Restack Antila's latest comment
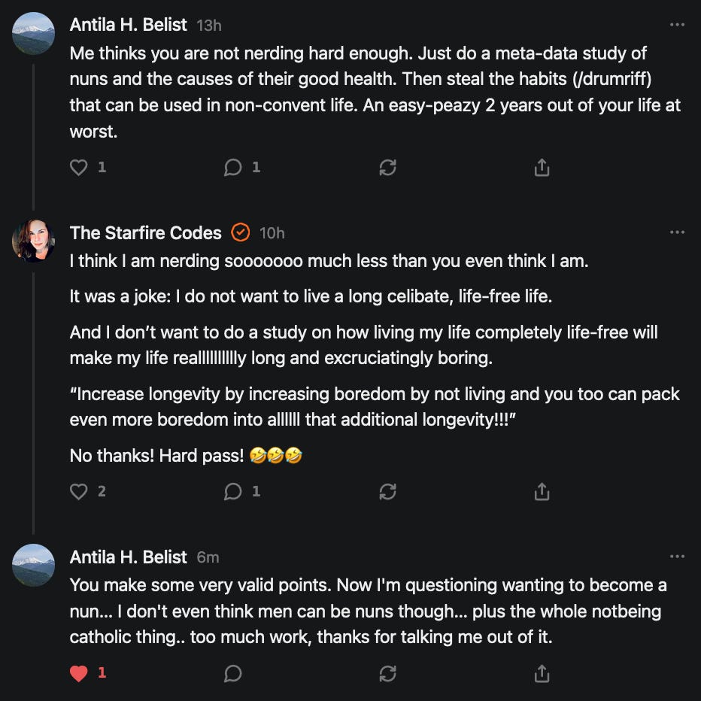 [x=387, y=673]
